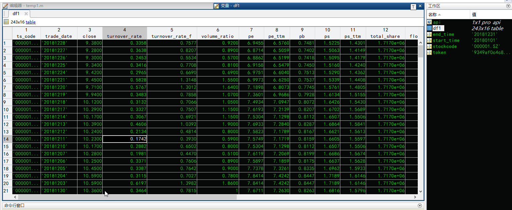Click the horizontal scrollbar right arrow
This screenshot has height=210, width=512.
coord(415,197)
